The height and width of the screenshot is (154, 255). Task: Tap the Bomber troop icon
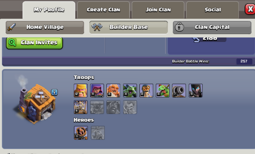point(146,91)
